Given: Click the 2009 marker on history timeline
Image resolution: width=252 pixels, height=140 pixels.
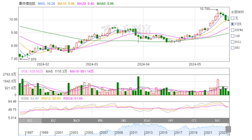Looking at the screenshot, I should pos(119,132).
